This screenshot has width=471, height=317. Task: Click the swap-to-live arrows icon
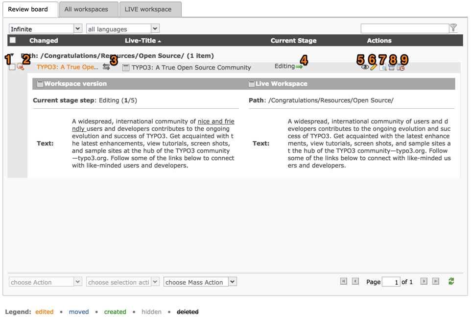coord(106,67)
